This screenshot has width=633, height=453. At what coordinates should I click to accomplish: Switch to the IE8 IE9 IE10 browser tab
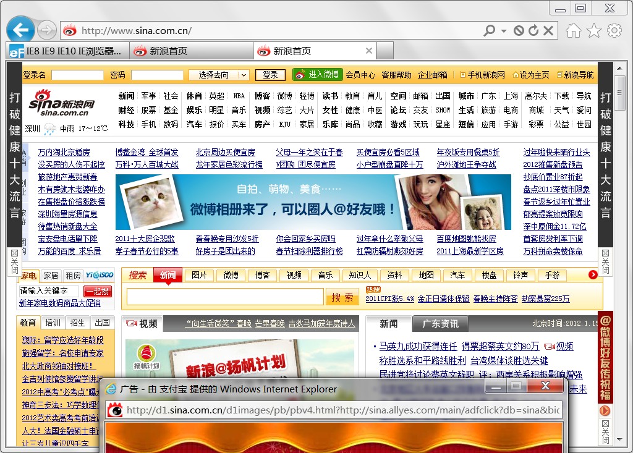[67, 51]
